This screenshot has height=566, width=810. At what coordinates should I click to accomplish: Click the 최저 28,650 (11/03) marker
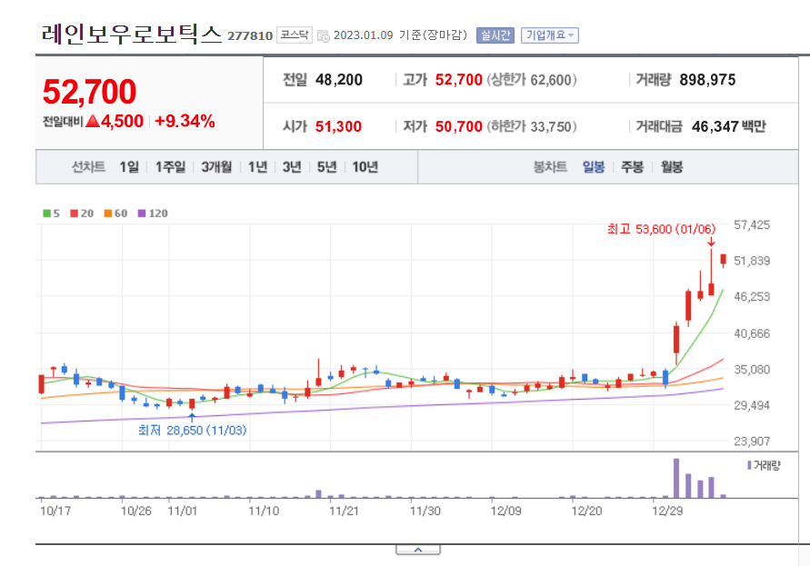[192, 431]
